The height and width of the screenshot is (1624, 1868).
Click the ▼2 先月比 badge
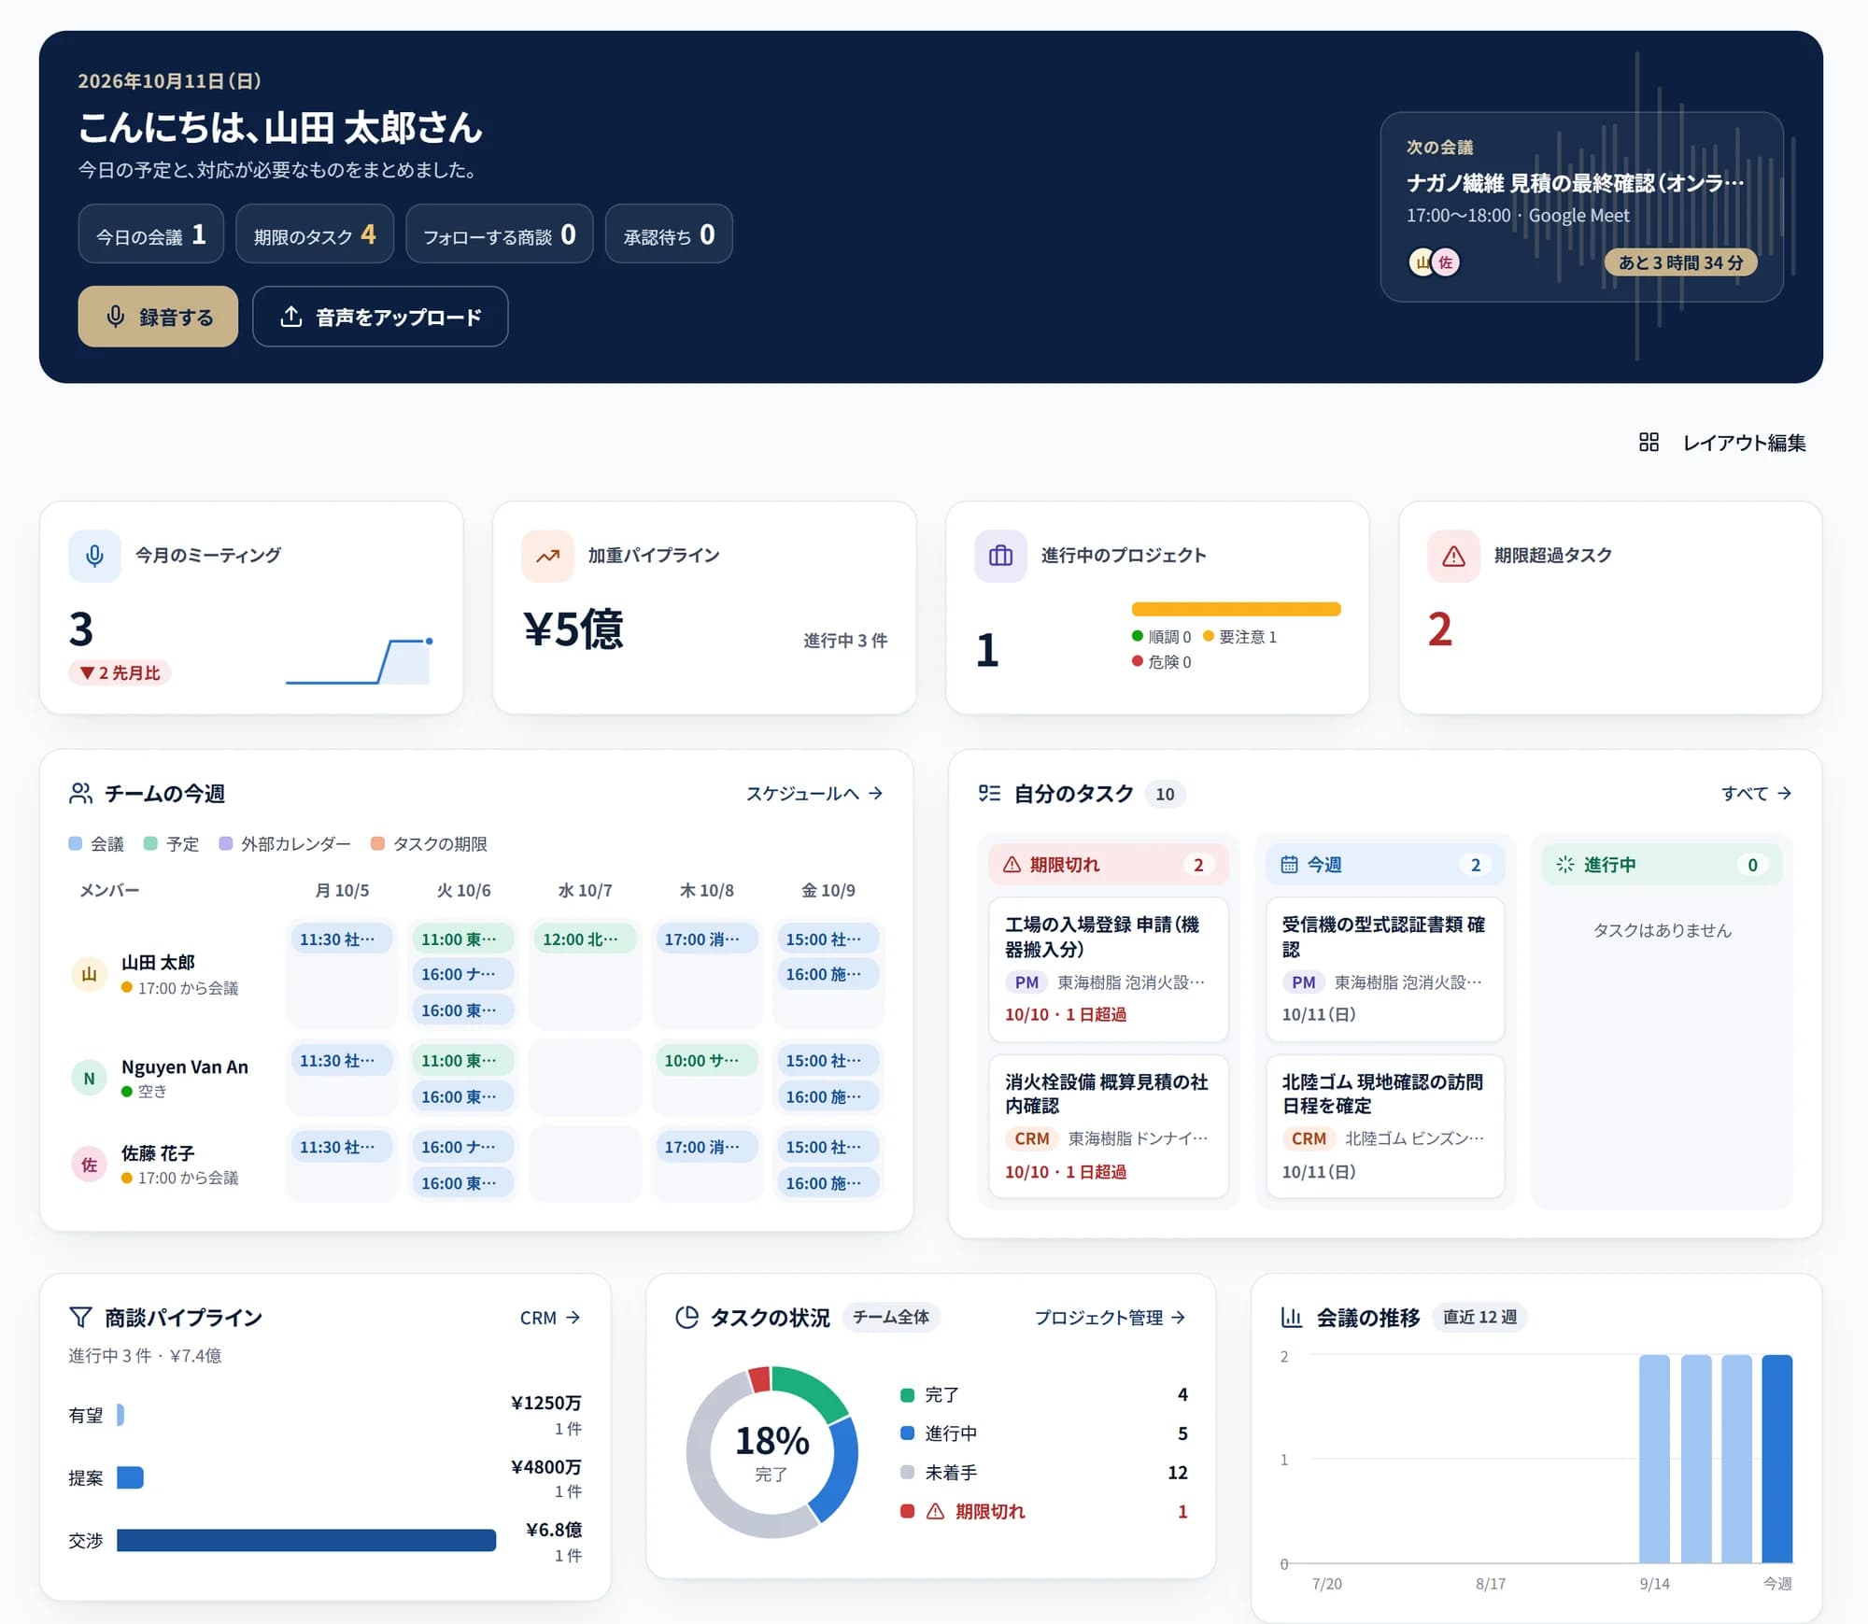click(120, 672)
